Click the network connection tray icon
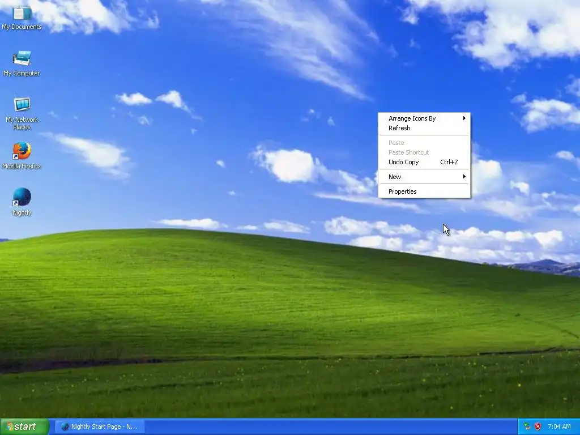The image size is (580, 435). pos(527,427)
